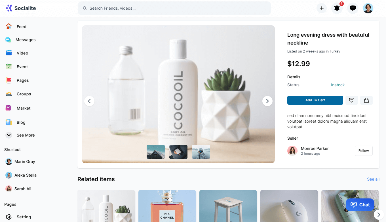The height and width of the screenshot is (222, 386).
Task: Show previous product image with left arrow
Action: point(89,101)
